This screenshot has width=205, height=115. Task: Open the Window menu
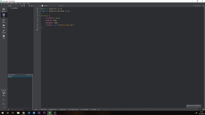click(x=24, y=4)
